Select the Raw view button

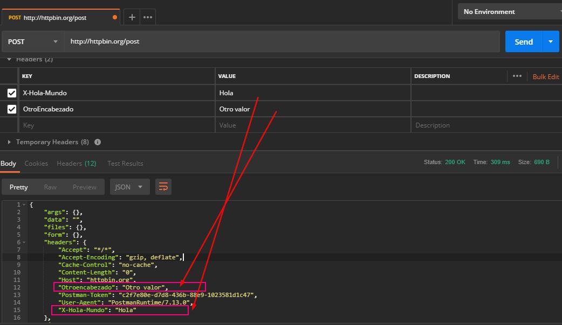tap(50, 187)
